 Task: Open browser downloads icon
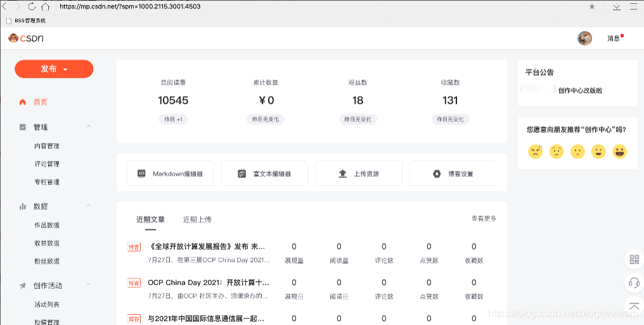pos(617,6)
